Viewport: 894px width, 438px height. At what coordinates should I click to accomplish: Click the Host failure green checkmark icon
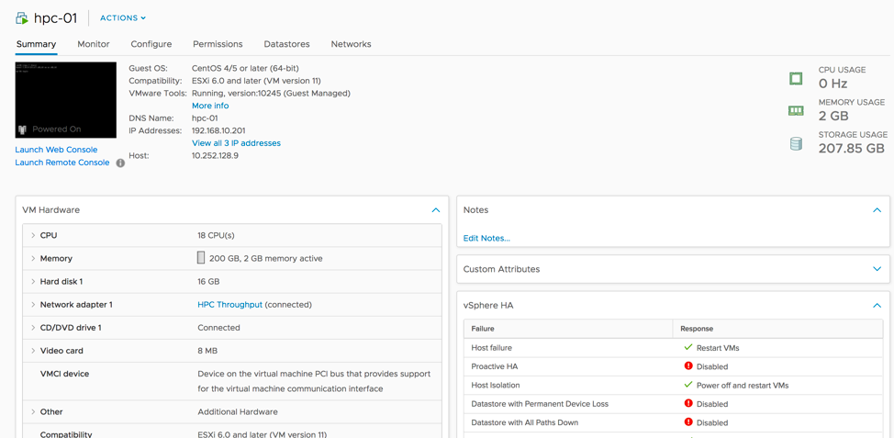pyautogui.click(x=688, y=348)
